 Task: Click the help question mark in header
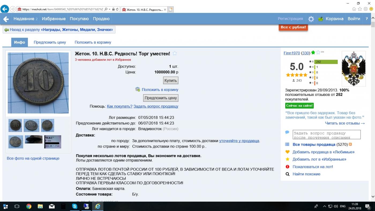tap(367, 19)
